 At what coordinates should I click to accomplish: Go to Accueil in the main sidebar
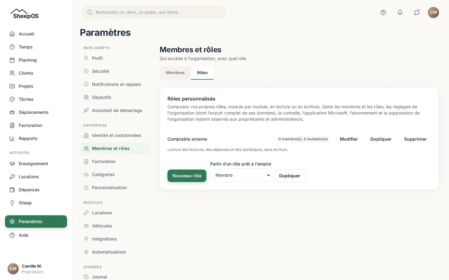tap(36, 34)
